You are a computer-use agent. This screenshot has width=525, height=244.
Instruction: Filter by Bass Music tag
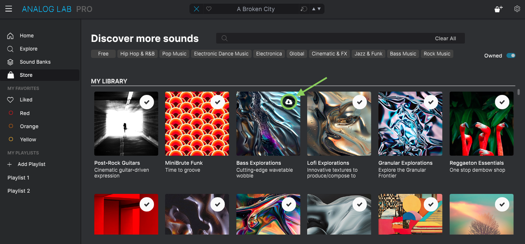(x=403, y=54)
